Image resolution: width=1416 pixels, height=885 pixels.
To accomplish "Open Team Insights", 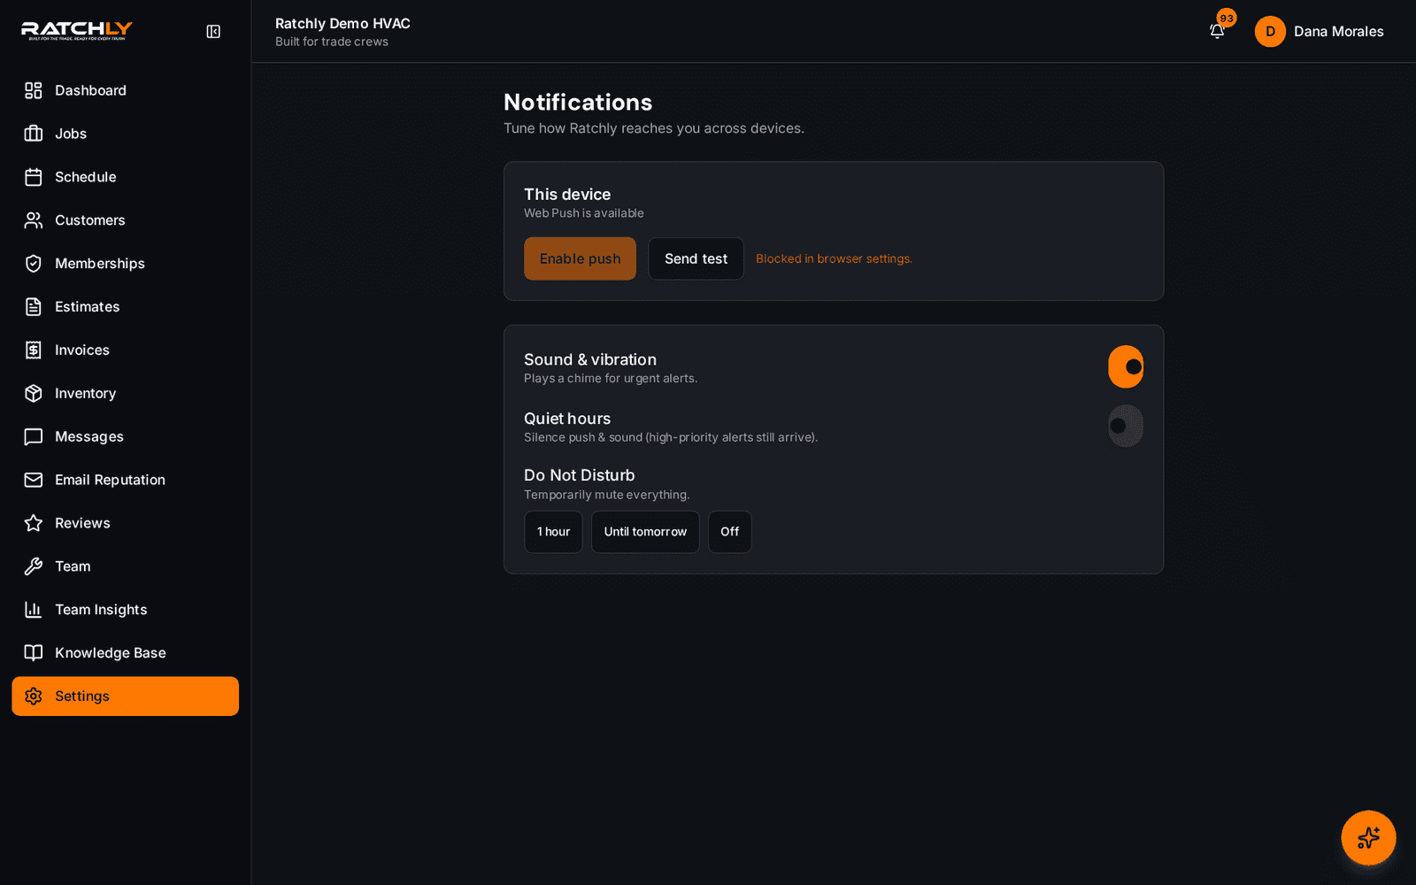I will click(x=125, y=610).
